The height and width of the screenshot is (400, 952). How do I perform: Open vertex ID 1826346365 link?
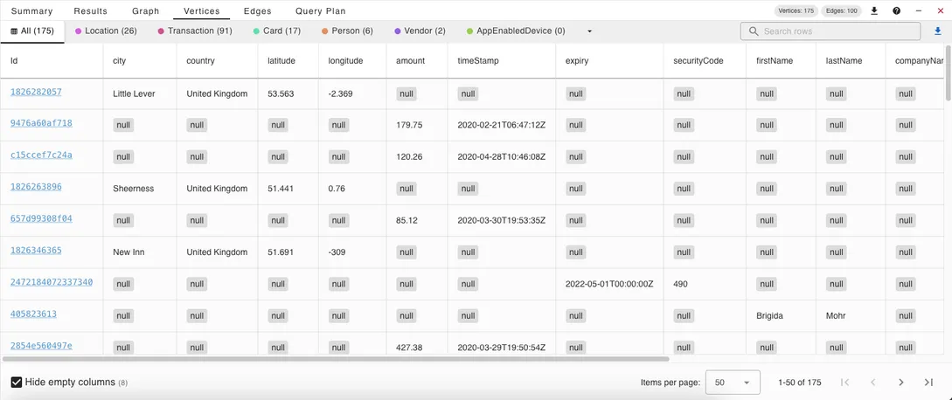pos(36,250)
